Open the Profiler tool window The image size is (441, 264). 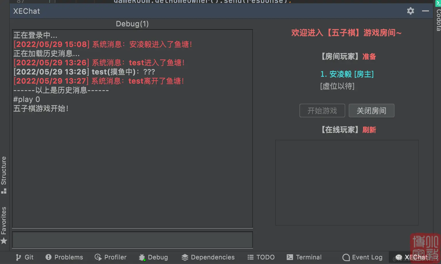[x=111, y=257]
